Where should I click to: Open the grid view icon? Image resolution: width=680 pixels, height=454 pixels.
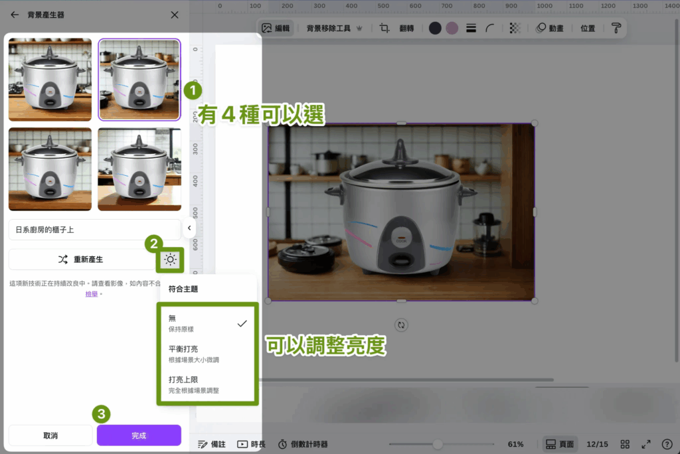coord(625,444)
